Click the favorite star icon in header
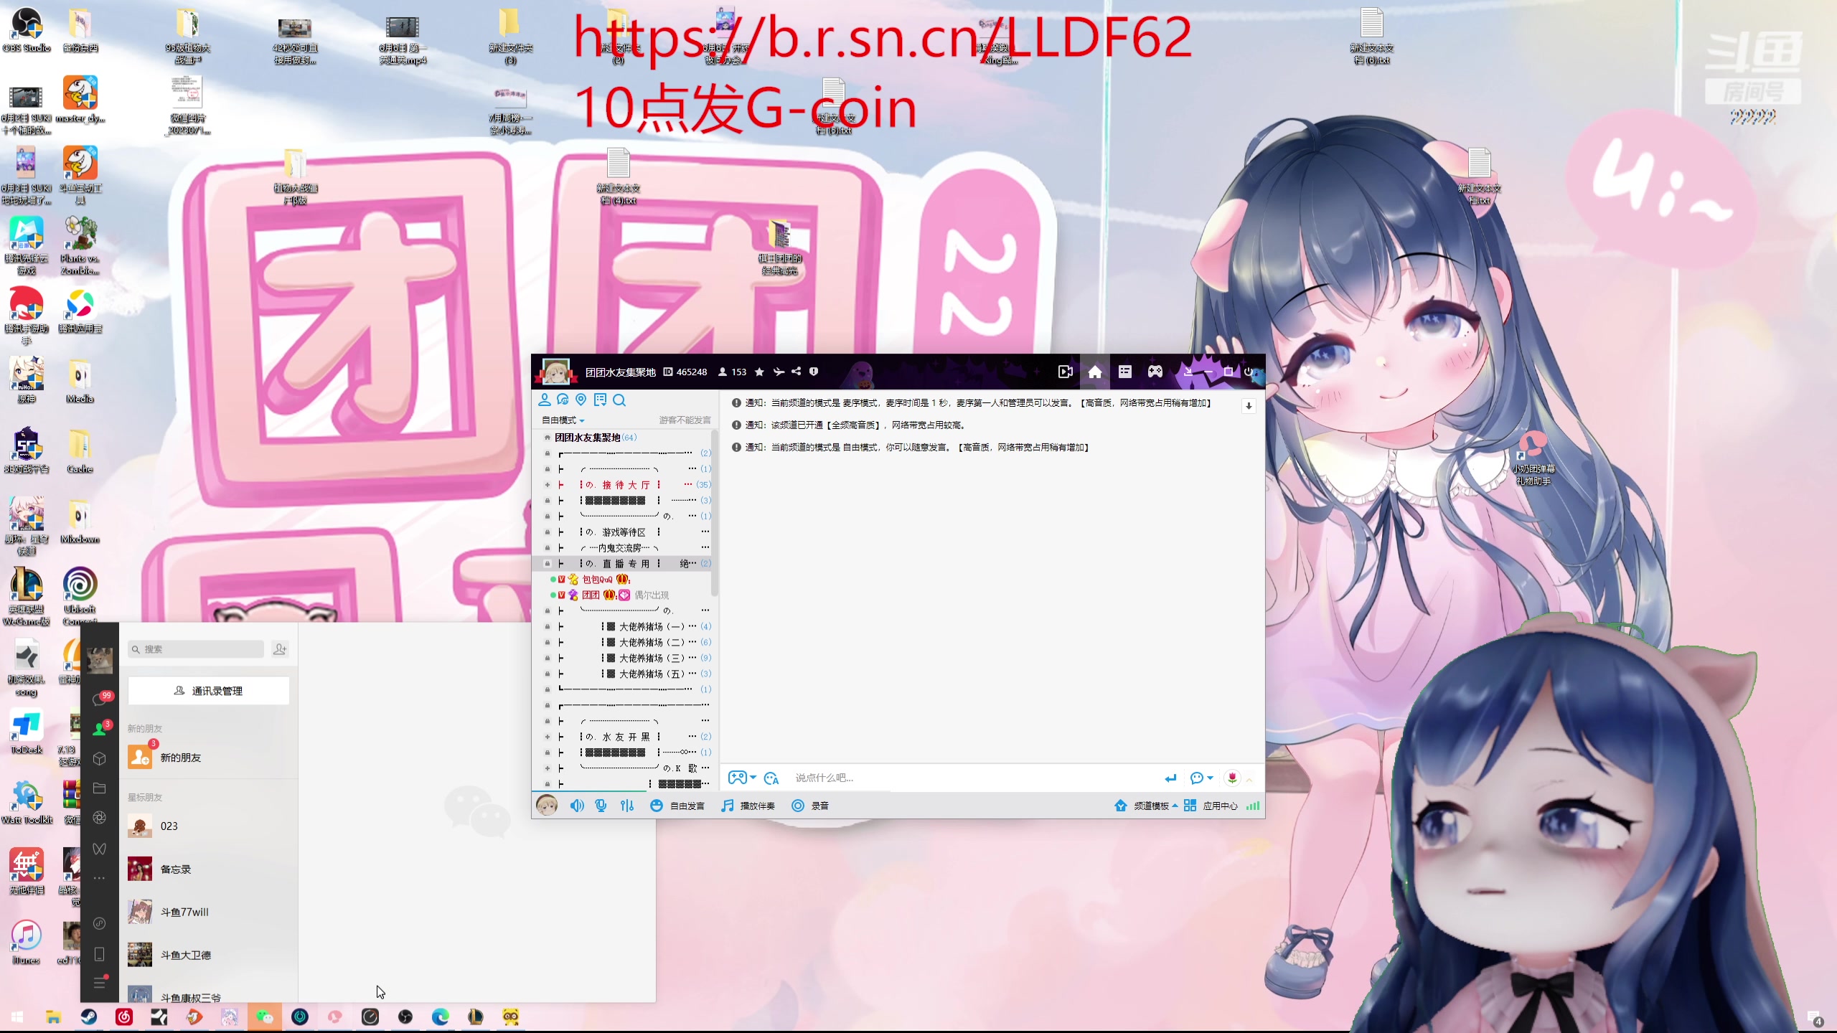This screenshot has height=1033, width=1837. 759,372
